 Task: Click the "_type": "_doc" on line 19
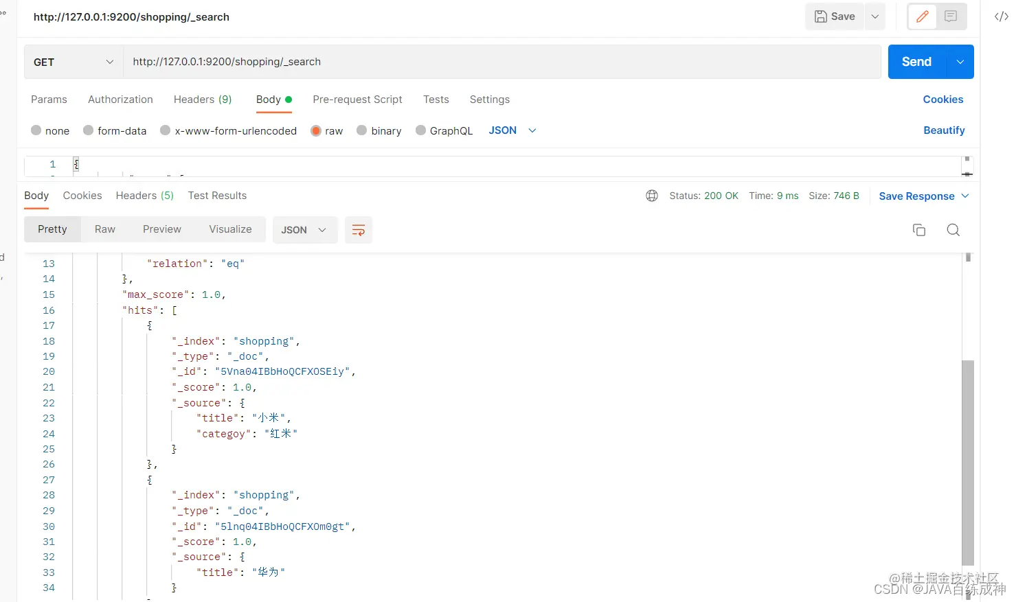pyautogui.click(x=221, y=356)
